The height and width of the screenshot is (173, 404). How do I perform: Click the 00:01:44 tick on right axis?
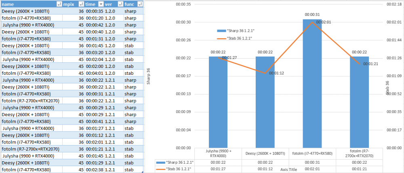pyautogui.click(x=394, y=40)
